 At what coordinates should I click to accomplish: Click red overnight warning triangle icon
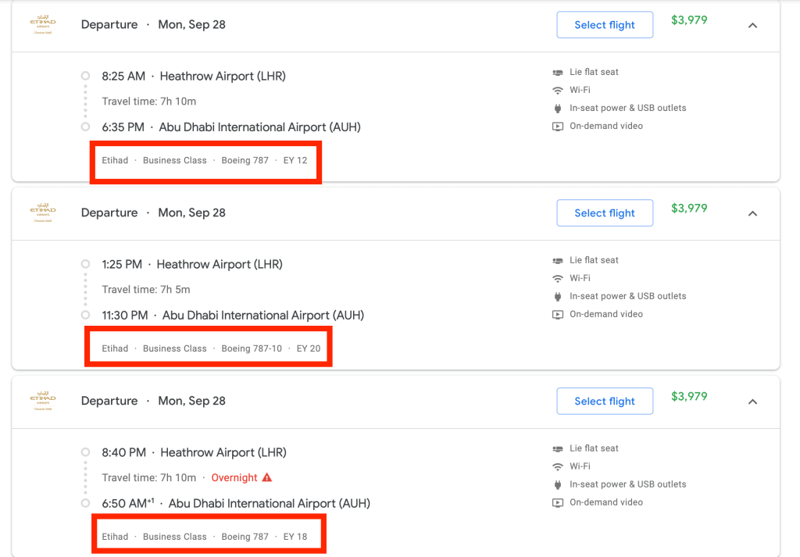click(x=267, y=477)
